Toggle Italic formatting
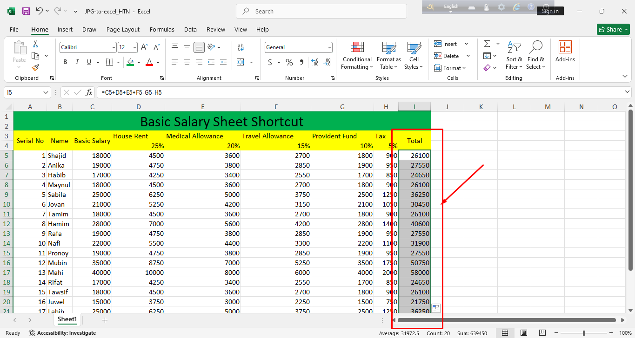Image resolution: width=635 pixels, height=338 pixels. click(x=77, y=62)
